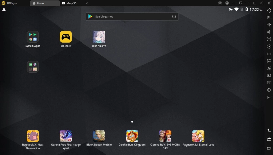This screenshot has height=155, width=273.
Task: Click the VPN key status icon
Action: pyautogui.click(x=231, y=10)
